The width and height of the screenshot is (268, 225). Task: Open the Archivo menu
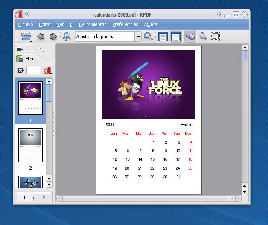click(x=25, y=24)
